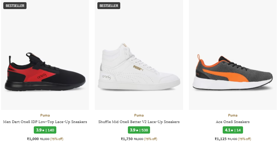Click the Puma brand above Shuffle Mid One8

point(139,115)
